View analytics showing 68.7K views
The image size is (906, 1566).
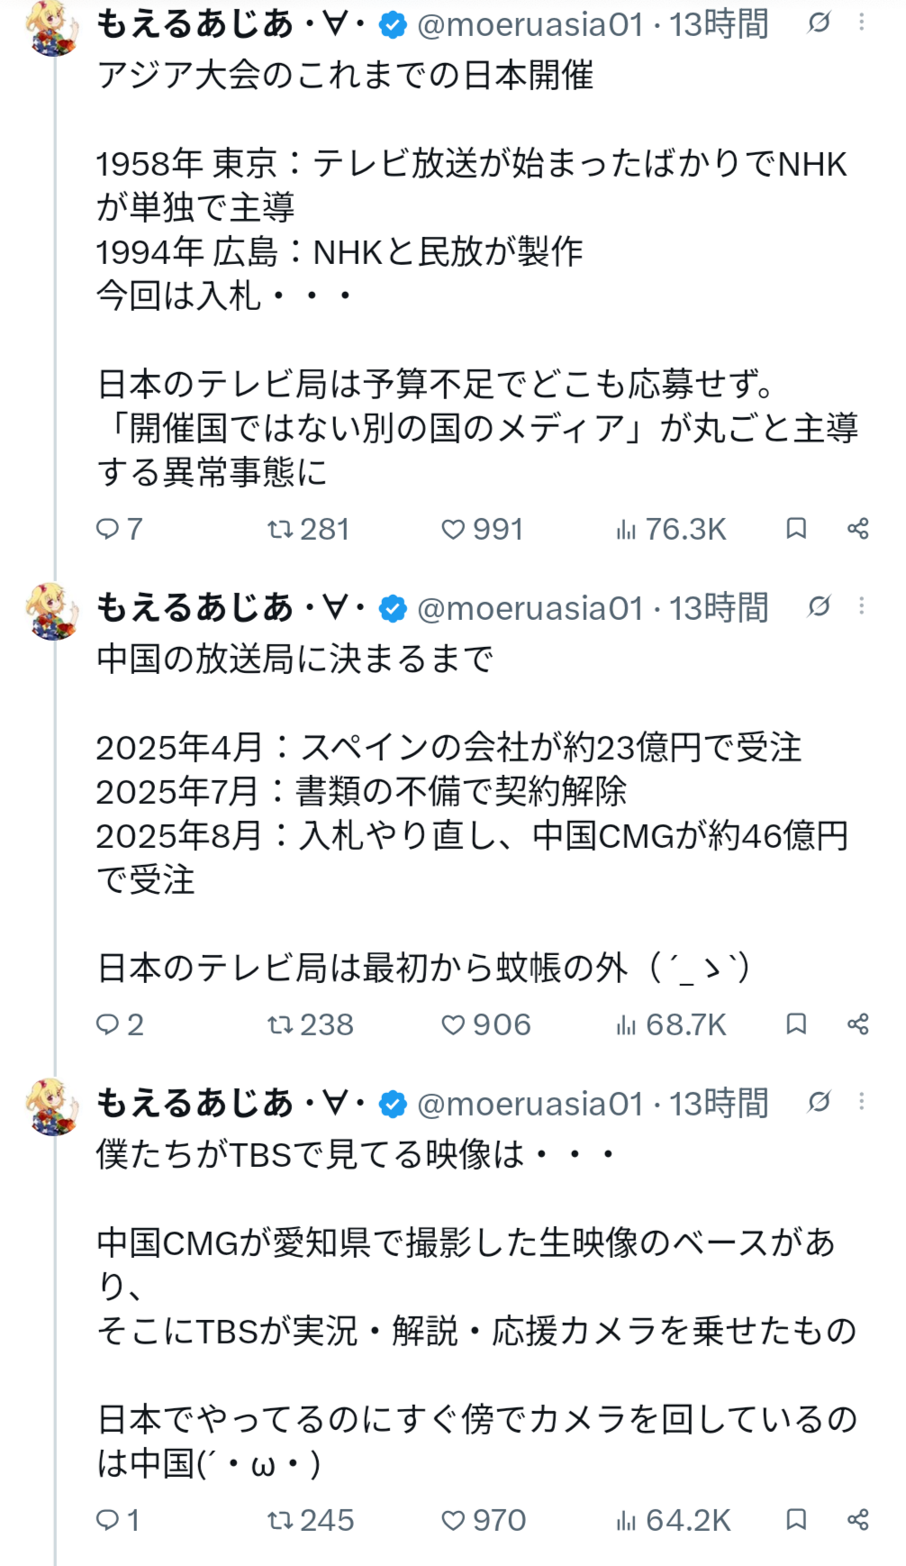(x=671, y=1024)
